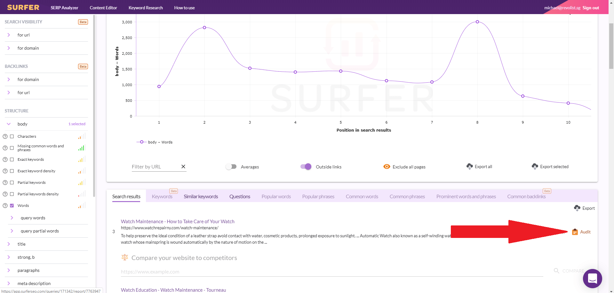Screen dimensions: 614x293
Task: Click signal bars icon for Partial keywords
Action: [x=82, y=182]
